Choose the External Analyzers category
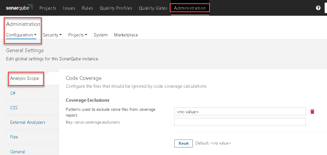The image size is (327, 155). point(28,122)
